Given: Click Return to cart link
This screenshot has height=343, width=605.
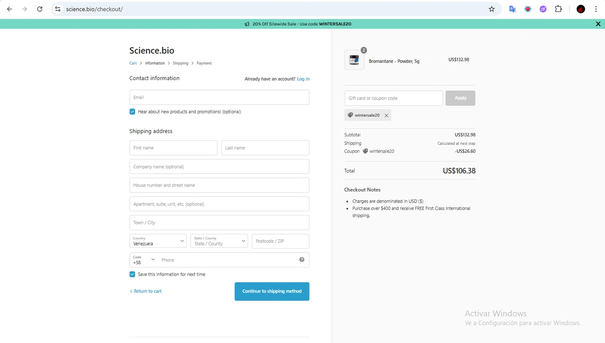Looking at the screenshot, I should coord(146,291).
